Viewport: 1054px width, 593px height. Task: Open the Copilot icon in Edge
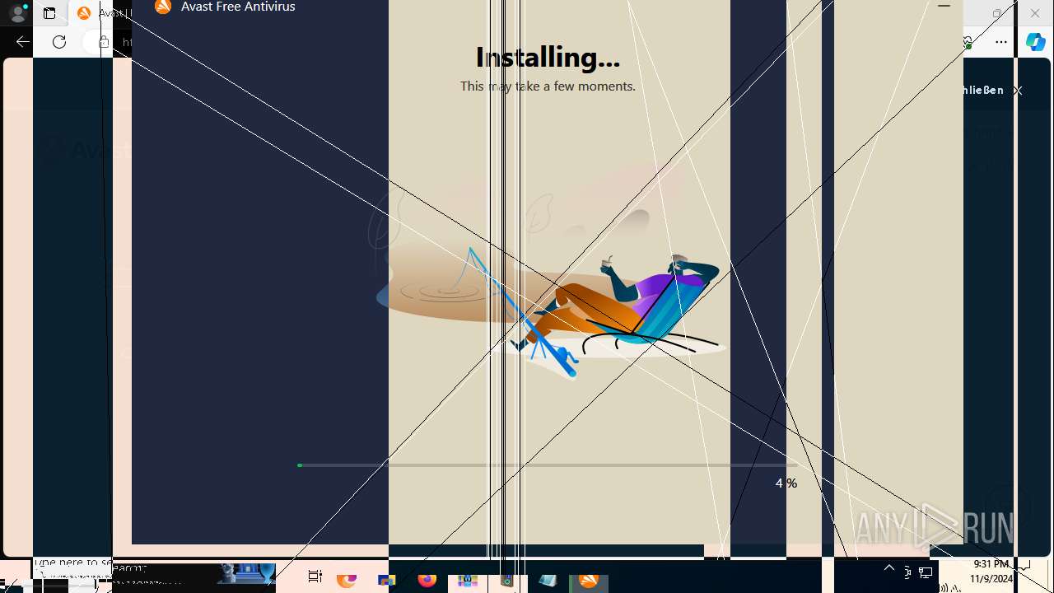(x=1036, y=42)
